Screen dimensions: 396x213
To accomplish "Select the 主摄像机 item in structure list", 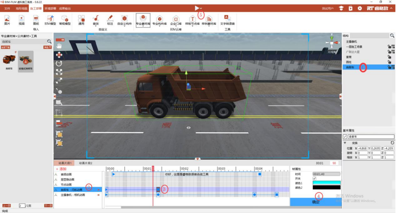I will coord(351,42).
